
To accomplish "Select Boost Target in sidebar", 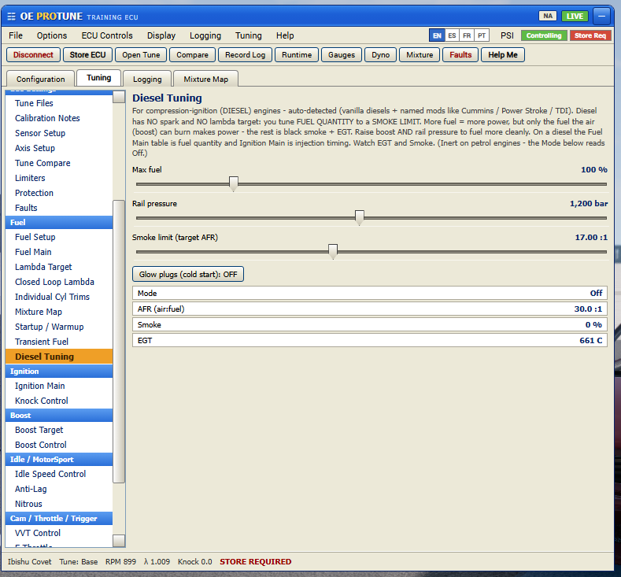I will pos(59,430).
